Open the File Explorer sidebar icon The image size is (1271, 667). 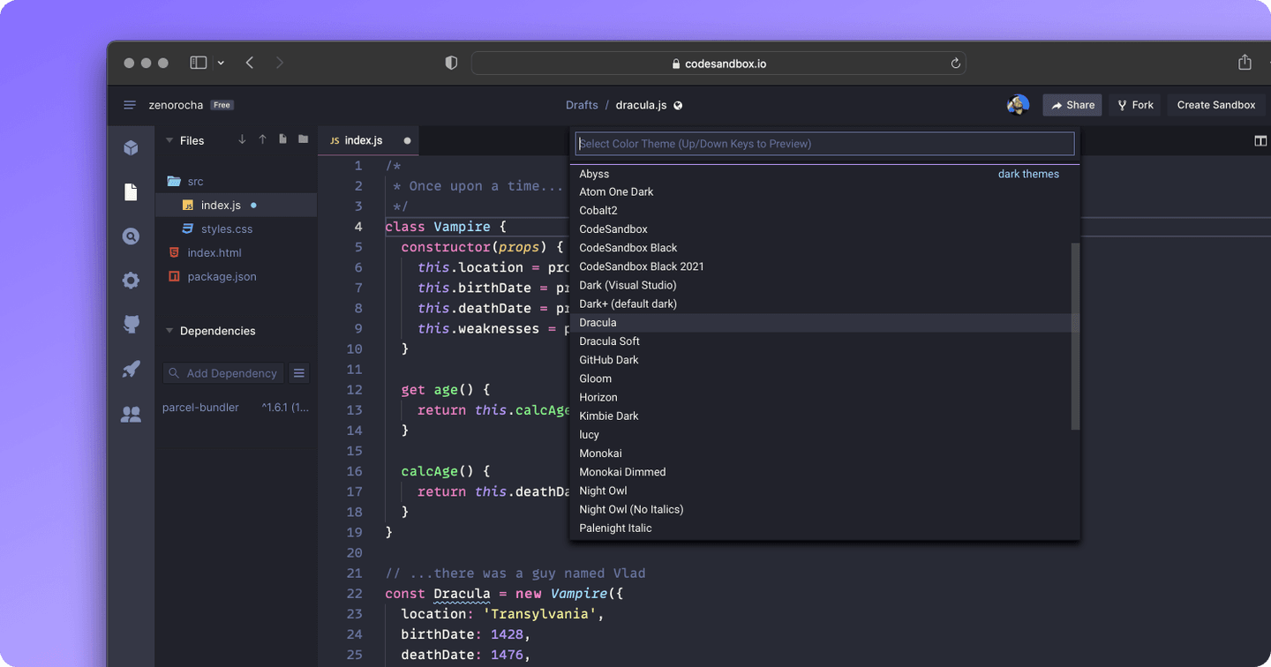[x=131, y=191]
